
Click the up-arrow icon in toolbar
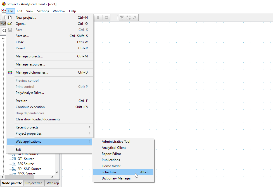point(135,18)
